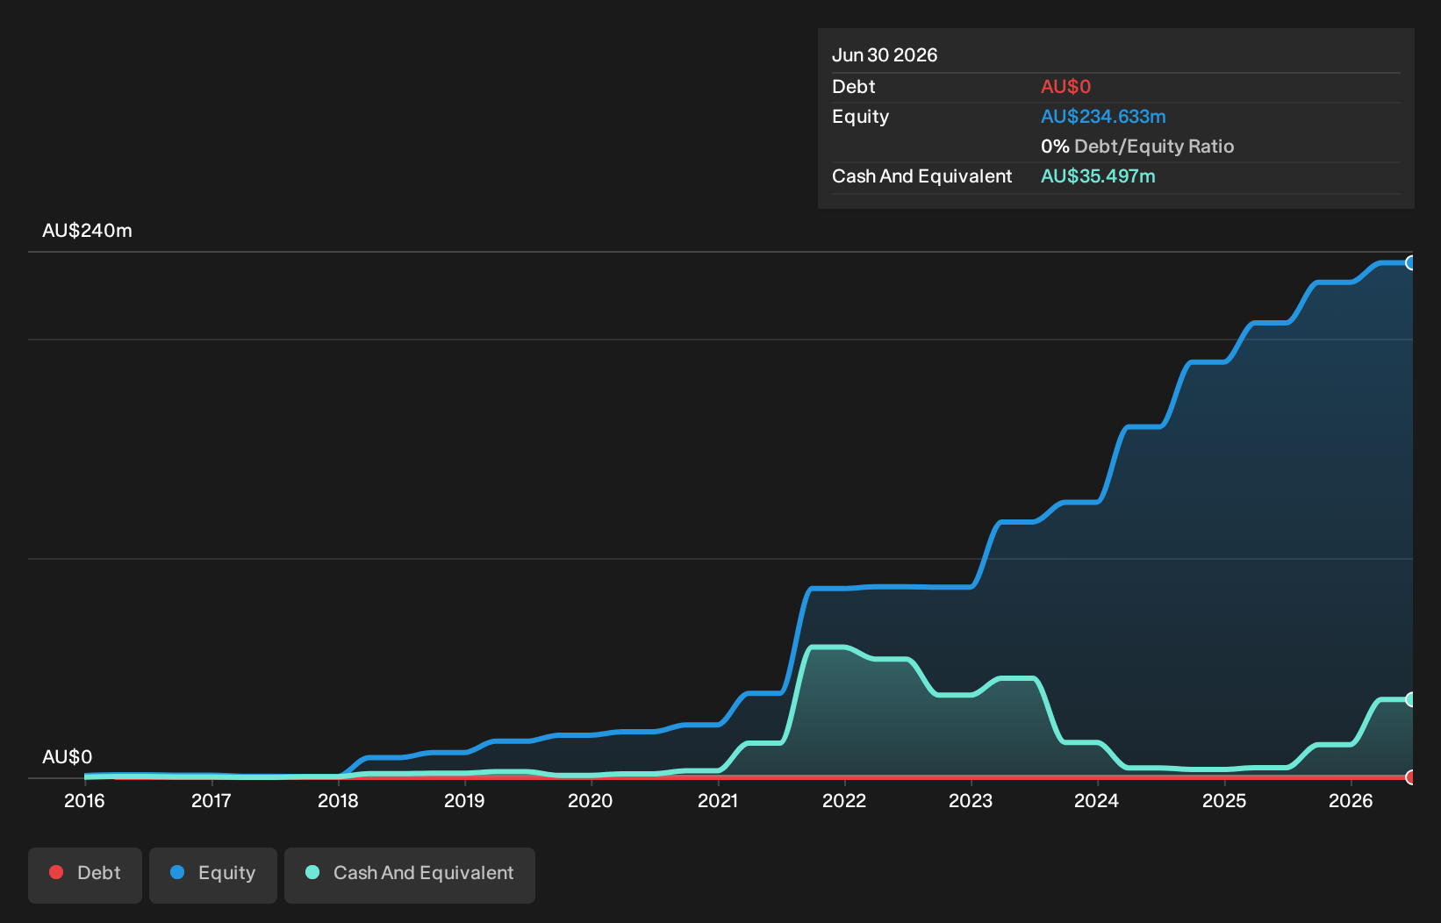Click the red AU$0 debt value
Image resolution: width=1441 pixels, height=923 pixels.
tap(1065, 87)
